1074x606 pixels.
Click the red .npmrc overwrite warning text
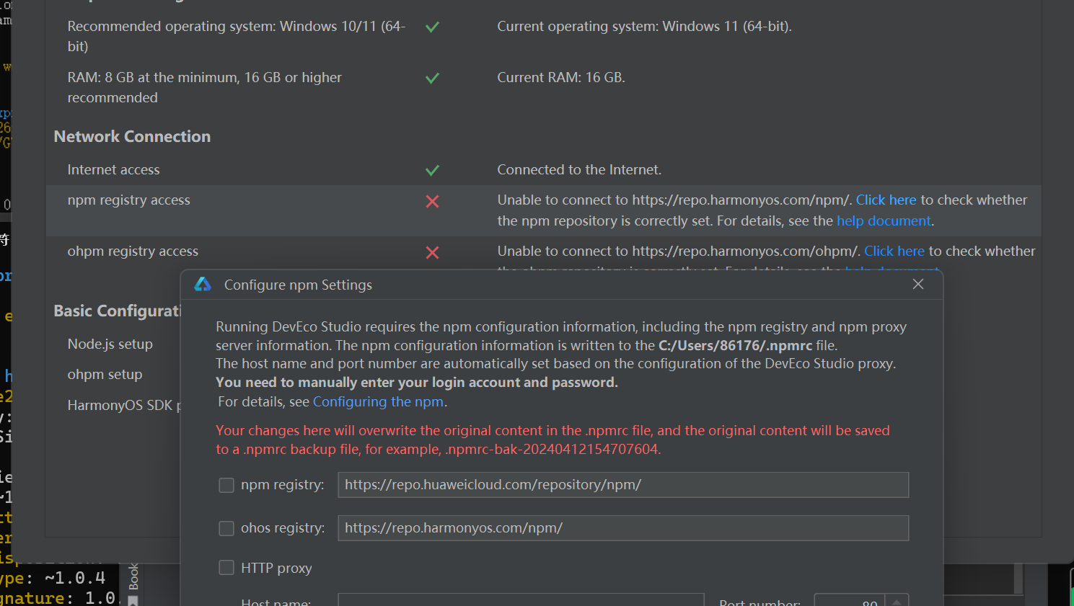pyautogui.click(x=553, y=440)
